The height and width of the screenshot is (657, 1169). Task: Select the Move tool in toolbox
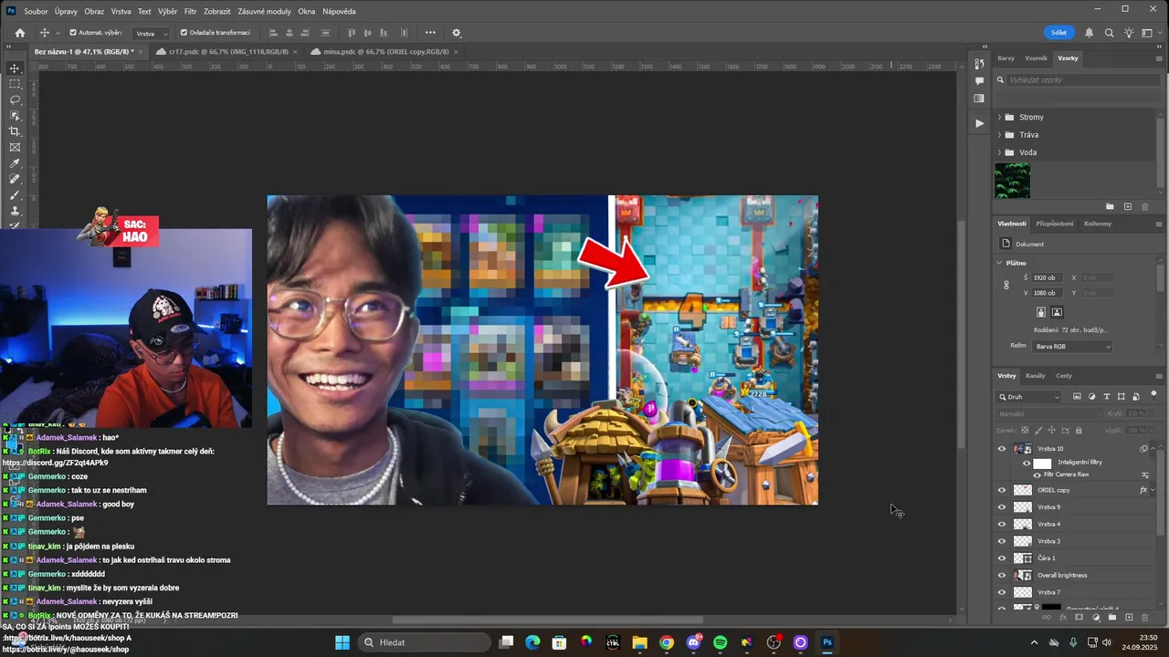coord(15,68)
